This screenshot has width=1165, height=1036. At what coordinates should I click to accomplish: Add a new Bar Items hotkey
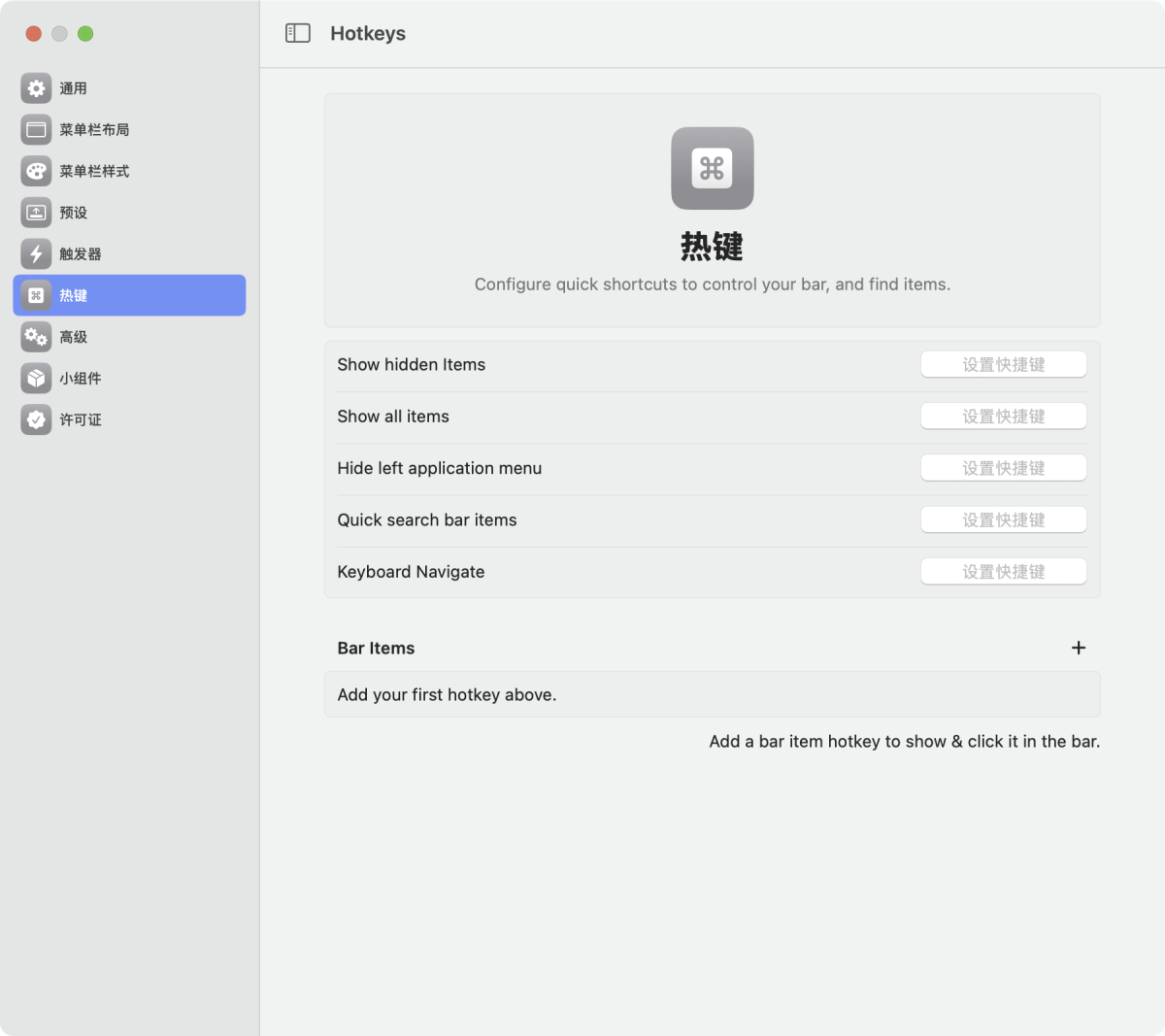pos(1078,648)
